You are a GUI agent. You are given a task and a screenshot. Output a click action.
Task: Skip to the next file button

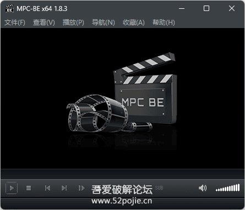click(64, 188)
